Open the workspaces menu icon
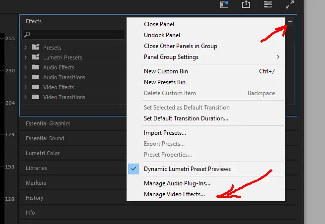This screenshot has width=325, height=224. [x=268, y=4]
